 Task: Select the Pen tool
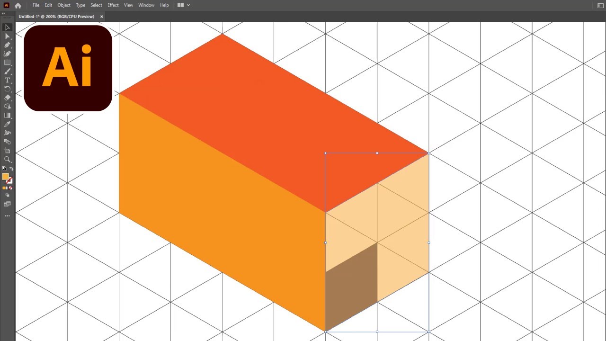(7, 45)
